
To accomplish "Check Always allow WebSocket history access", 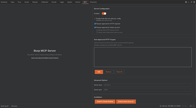I will [x=97, y=33].
